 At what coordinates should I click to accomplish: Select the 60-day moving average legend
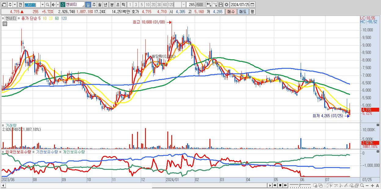click(x=57, y=18)
